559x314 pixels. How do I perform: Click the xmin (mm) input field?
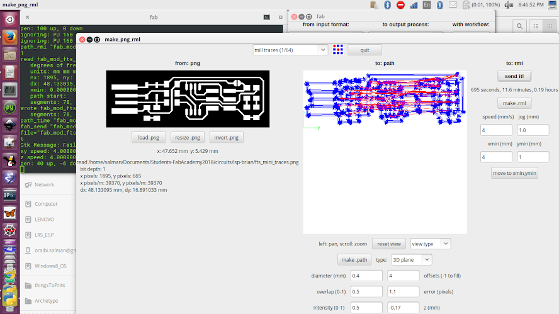(496, 157)
